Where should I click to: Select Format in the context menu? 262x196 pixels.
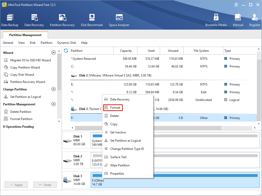tap(114, 107)
